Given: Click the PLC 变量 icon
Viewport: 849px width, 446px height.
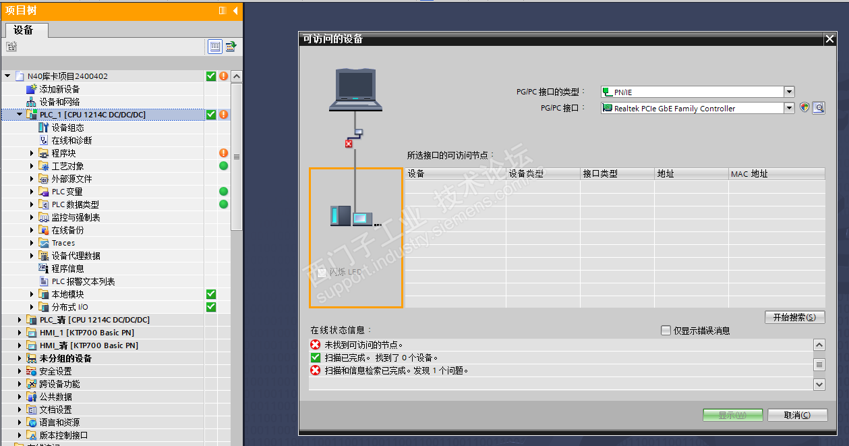Looking at the screenshot, I should point(44,192).
